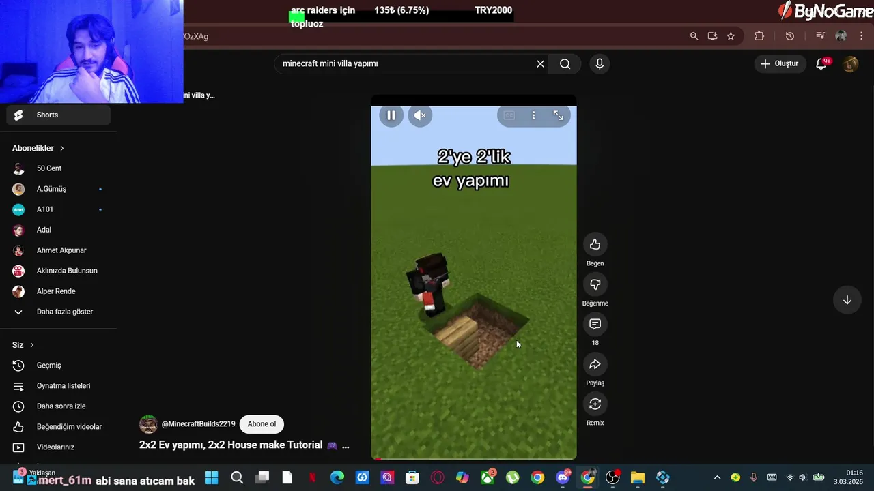Open the Chrome history clock icon

point(790,36)
